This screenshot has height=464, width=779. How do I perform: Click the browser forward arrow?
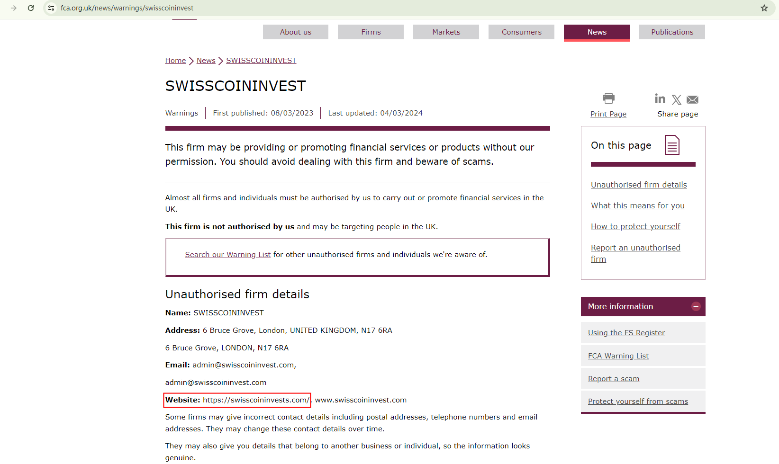coord(14,8)
